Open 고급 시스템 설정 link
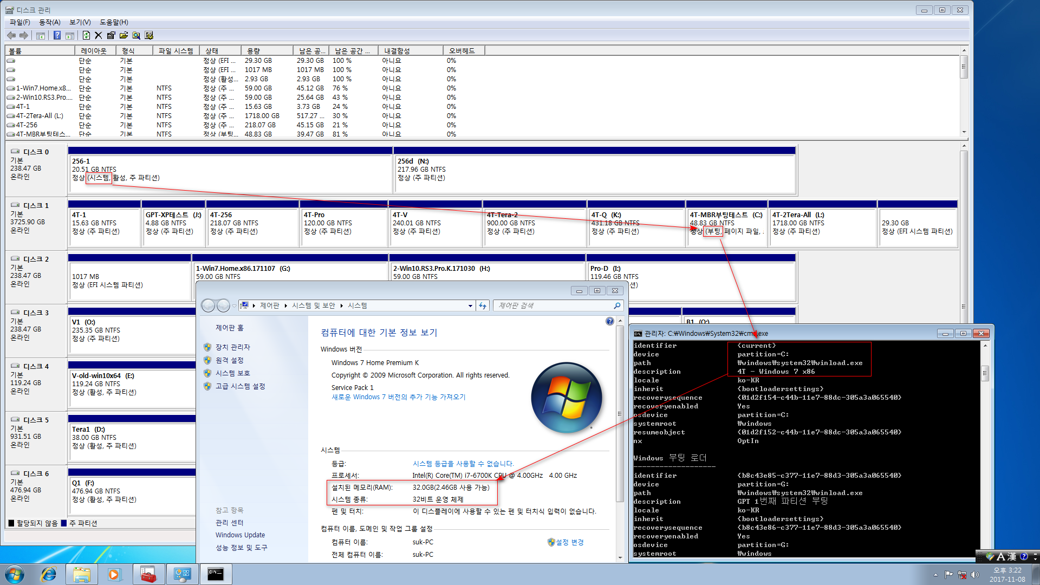 tap(240, 386)
